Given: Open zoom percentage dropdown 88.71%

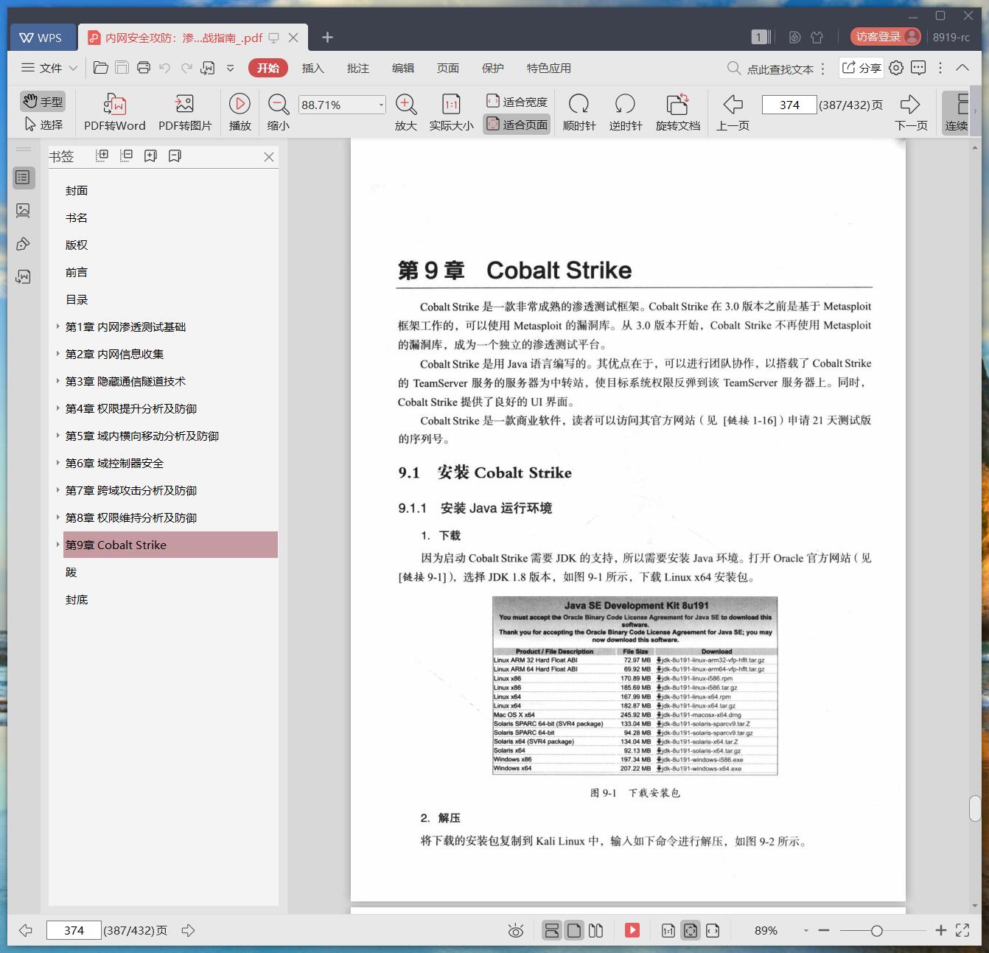Looking at the screenshot, I should [381, 105].
